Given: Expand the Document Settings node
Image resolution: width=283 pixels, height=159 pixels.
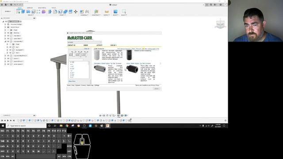Looking at the screenshot, I should click(x=5, y=24).
